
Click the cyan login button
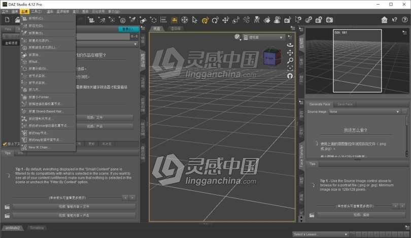[128, 29]
